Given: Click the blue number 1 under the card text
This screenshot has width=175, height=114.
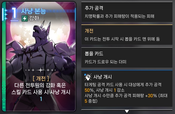Looking at the screenshot, I should click(41, 99).
